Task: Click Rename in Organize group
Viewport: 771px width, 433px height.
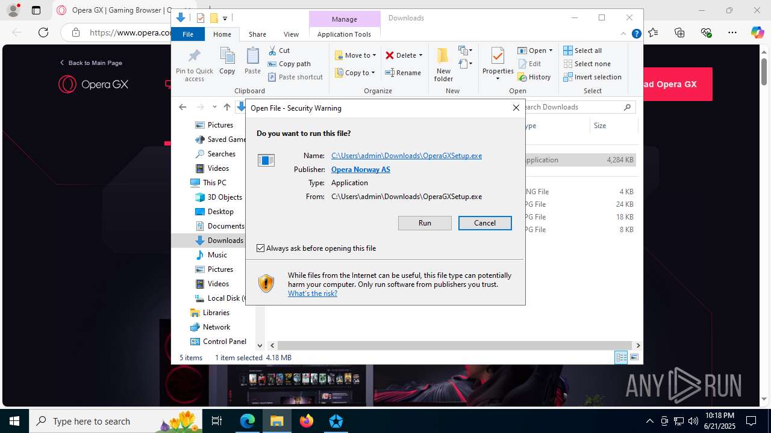Action: pyautogui.click(x=403, y=73)
